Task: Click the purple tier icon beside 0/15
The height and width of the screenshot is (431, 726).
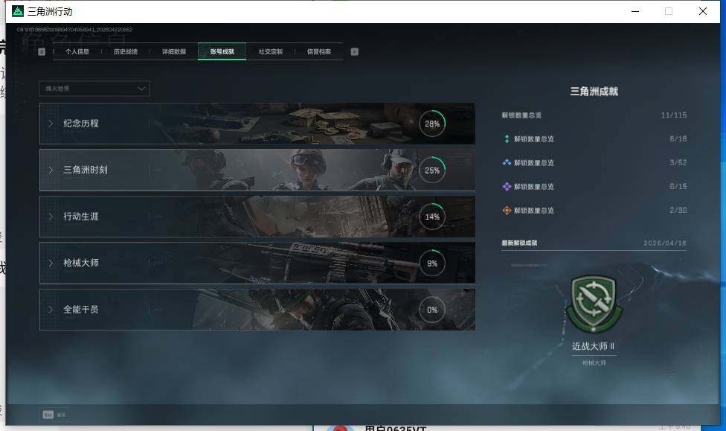Action: coord(507,186)
